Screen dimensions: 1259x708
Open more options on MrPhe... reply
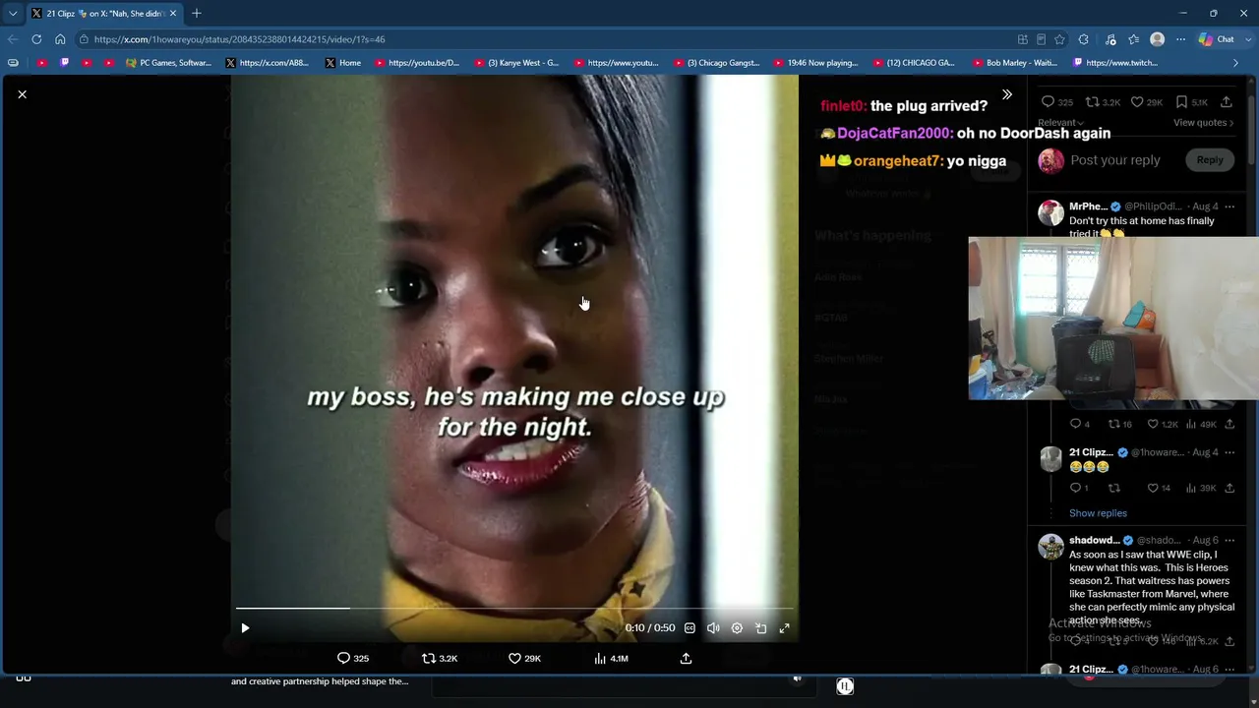[1229, 206]
